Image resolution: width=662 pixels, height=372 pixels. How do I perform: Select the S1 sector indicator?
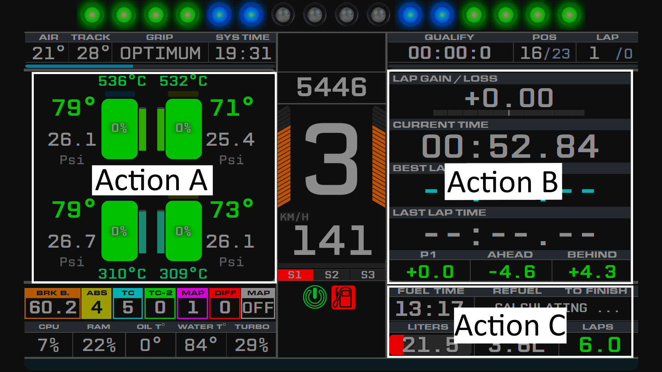pyautogui.click(x=295, y=275)
